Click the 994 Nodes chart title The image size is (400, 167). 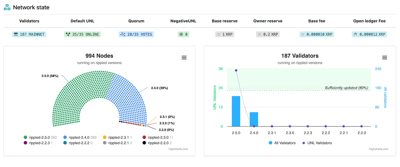99,56
